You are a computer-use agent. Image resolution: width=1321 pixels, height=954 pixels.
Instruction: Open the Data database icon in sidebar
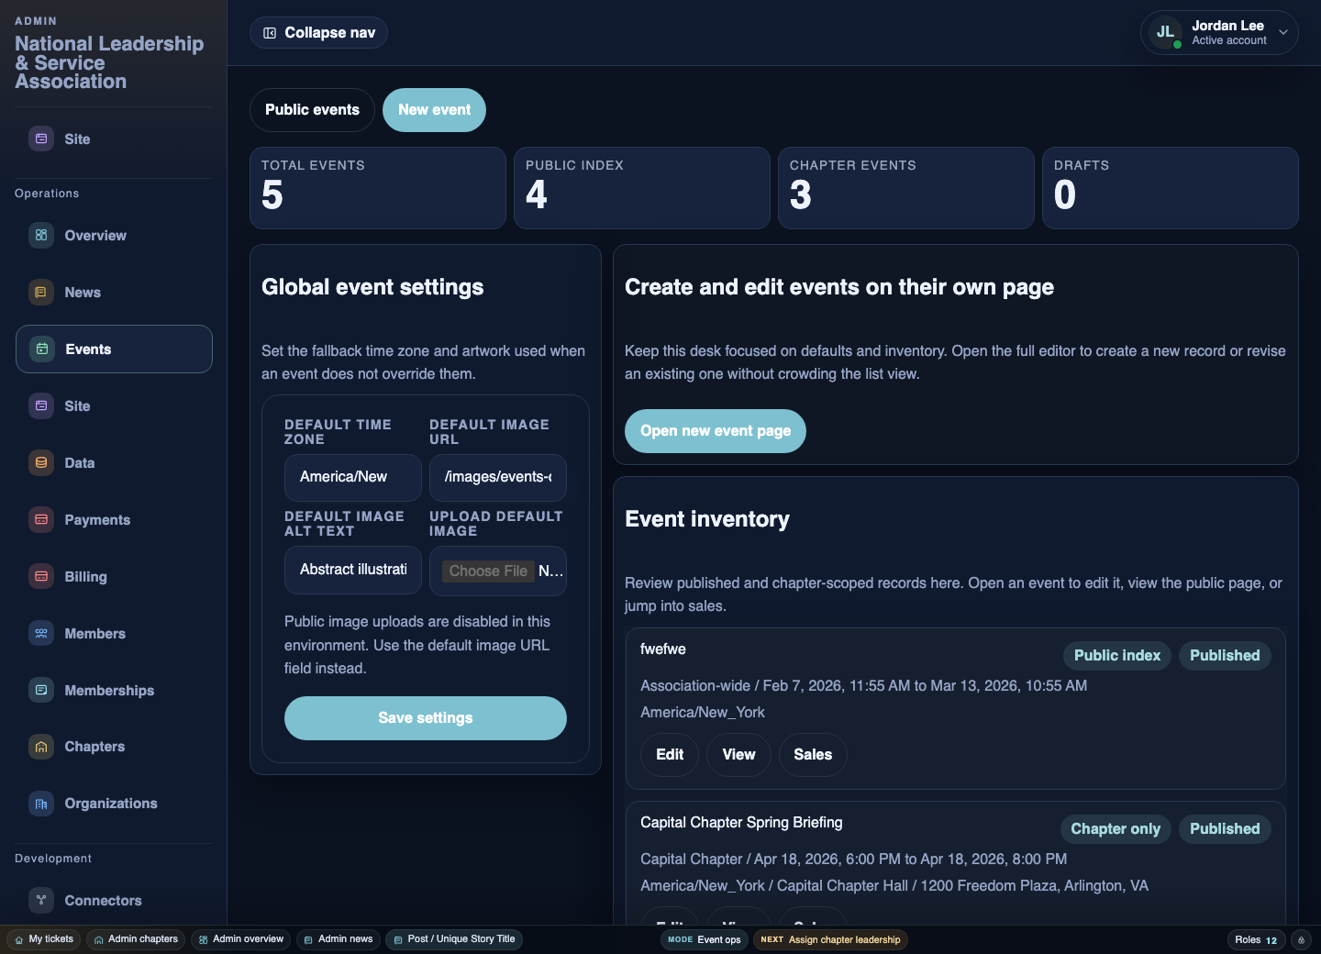tap(40, 463)
